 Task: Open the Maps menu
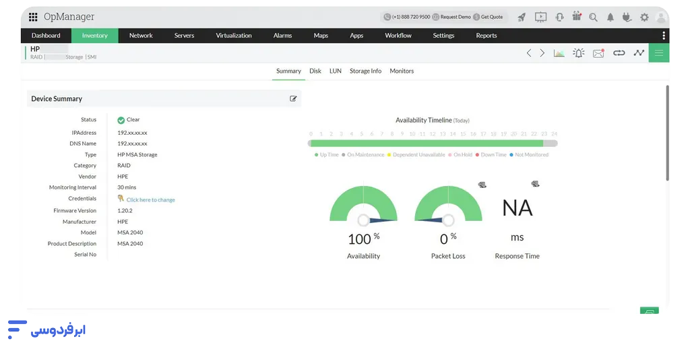321,36
